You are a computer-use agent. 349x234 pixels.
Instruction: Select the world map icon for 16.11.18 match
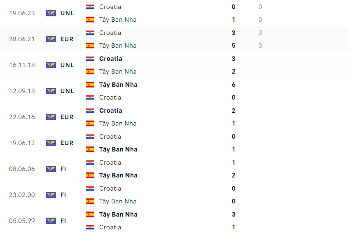tap(51, 65)
